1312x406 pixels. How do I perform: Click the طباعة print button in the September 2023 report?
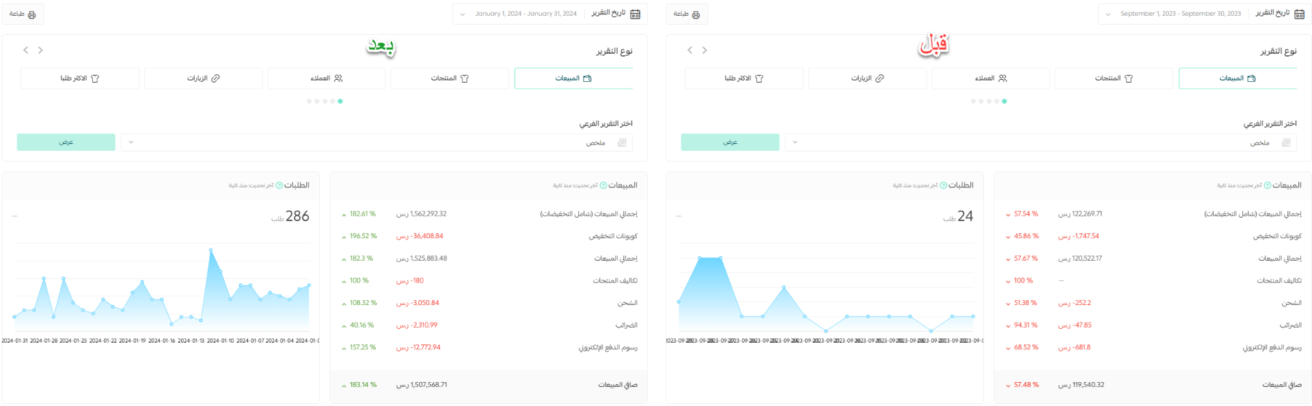(x=687, y=14)
